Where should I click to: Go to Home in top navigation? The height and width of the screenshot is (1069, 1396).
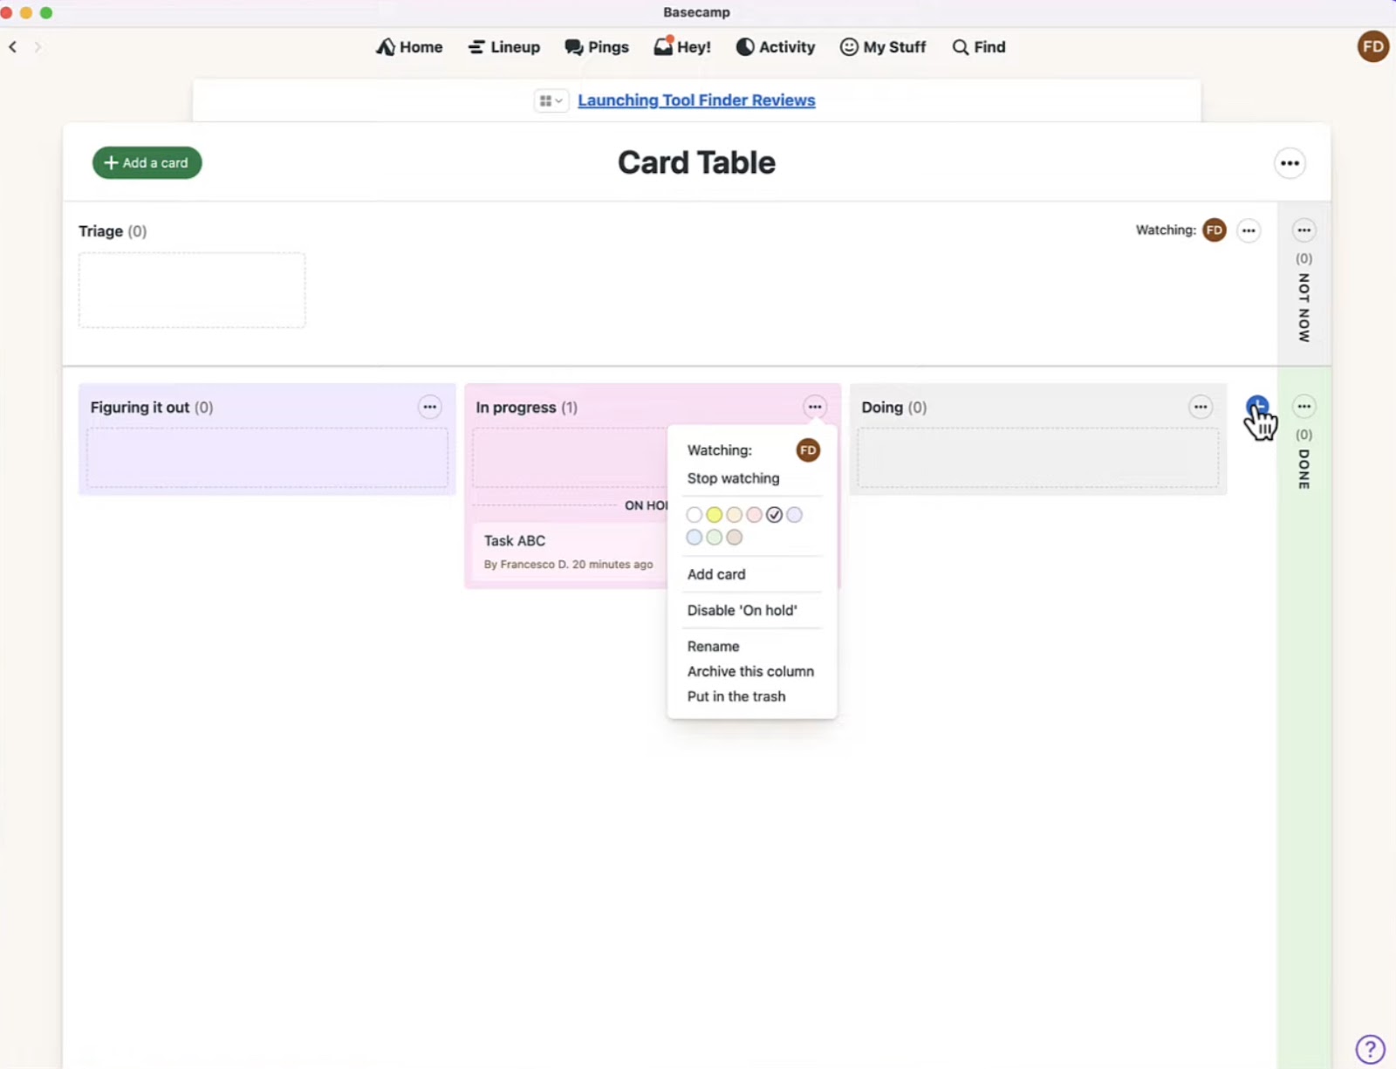click(x=409, y=47)
